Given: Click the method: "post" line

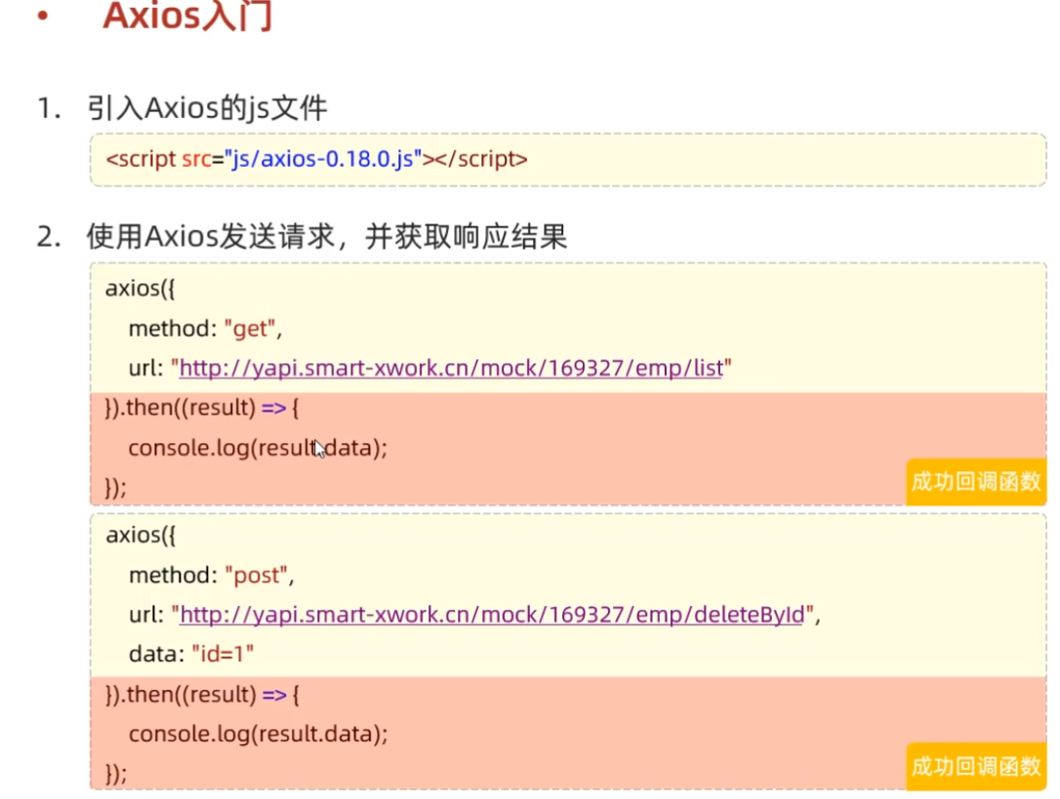Looking at the screenshot, I should (211, 576).
